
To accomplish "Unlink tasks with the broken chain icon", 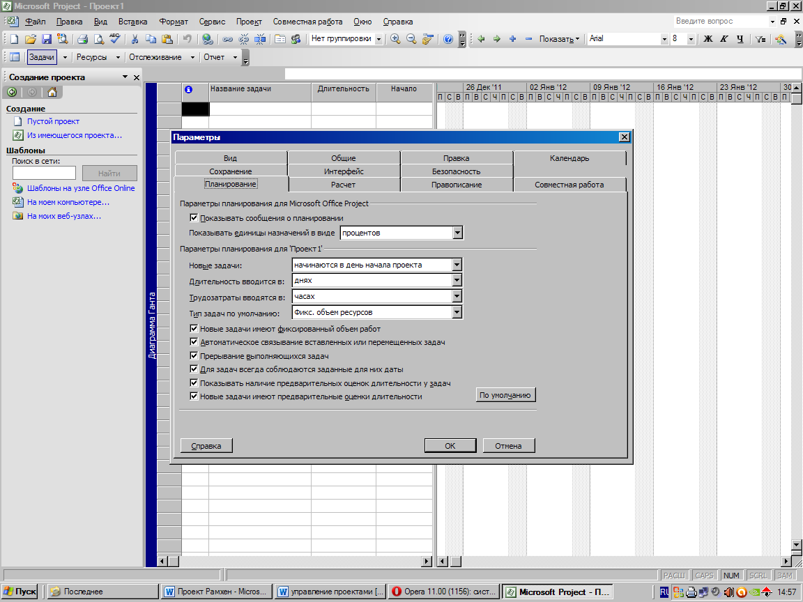I will tap(244, 39).
